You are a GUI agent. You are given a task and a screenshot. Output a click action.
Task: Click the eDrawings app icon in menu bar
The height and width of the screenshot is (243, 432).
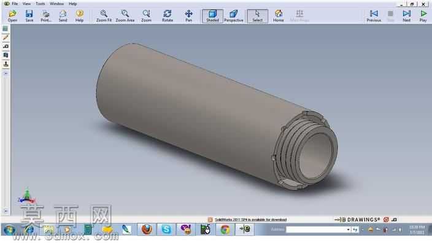click(7, 4)
